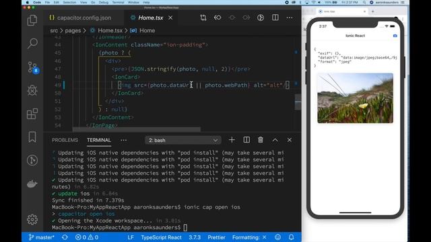Open the Docker view in activity bar
Viewport: 431px width, 242px height.
click(32, 184)
